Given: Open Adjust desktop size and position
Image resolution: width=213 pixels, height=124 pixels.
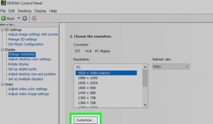Looking at the screenshot, I should tap(32, 74).
